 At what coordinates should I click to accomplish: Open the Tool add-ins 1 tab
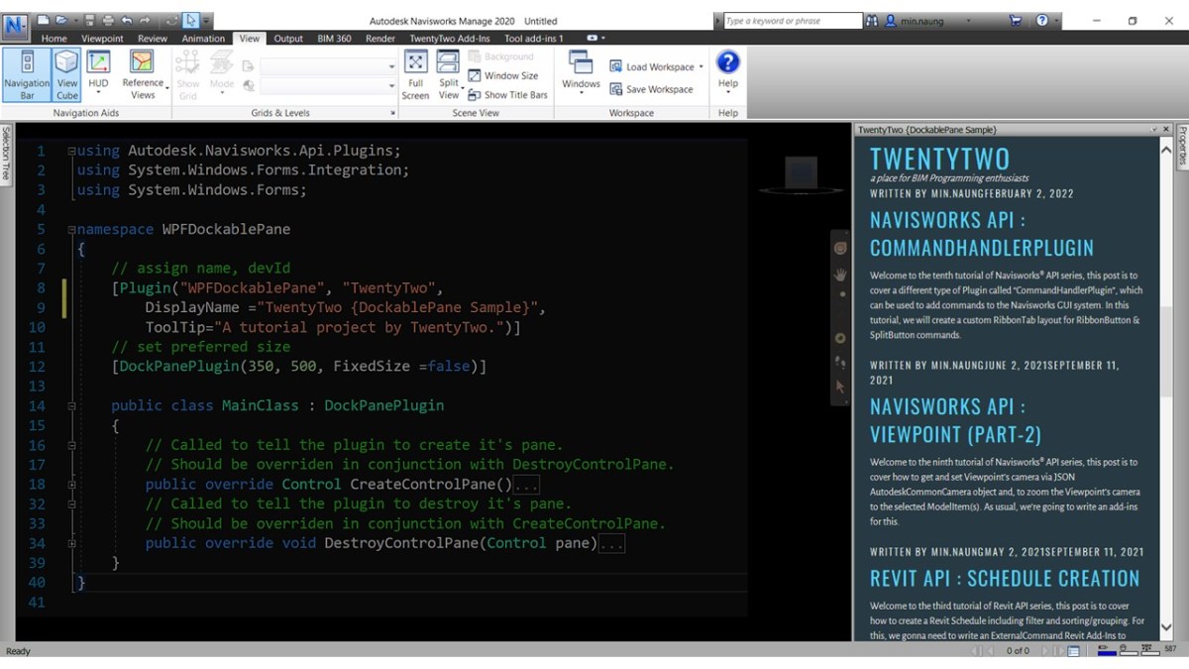534,39
